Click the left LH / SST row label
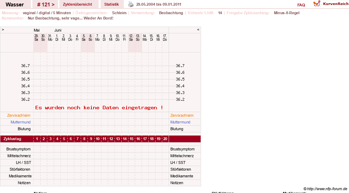The width and height of the screenshot is (349, 193). tap(23, 162)
